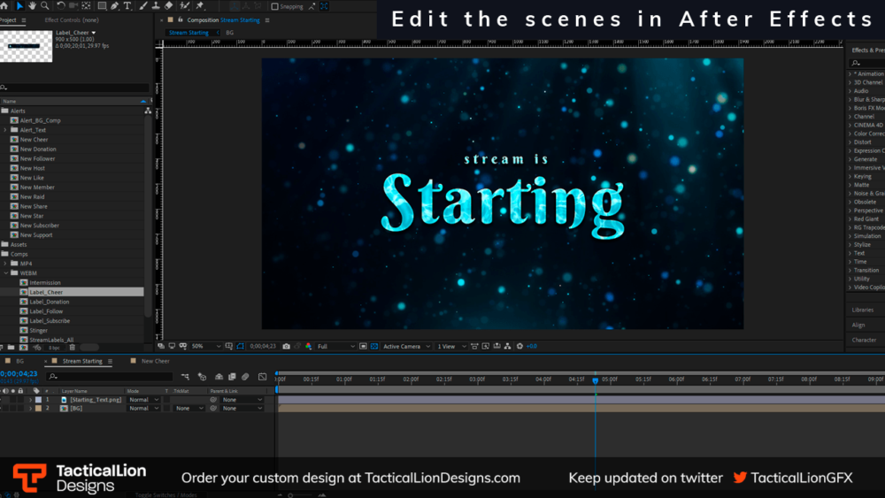Click the Draft 3D icon in timeline
The width and height of the screenshot is (885, 498).
(x=202, y=376)
